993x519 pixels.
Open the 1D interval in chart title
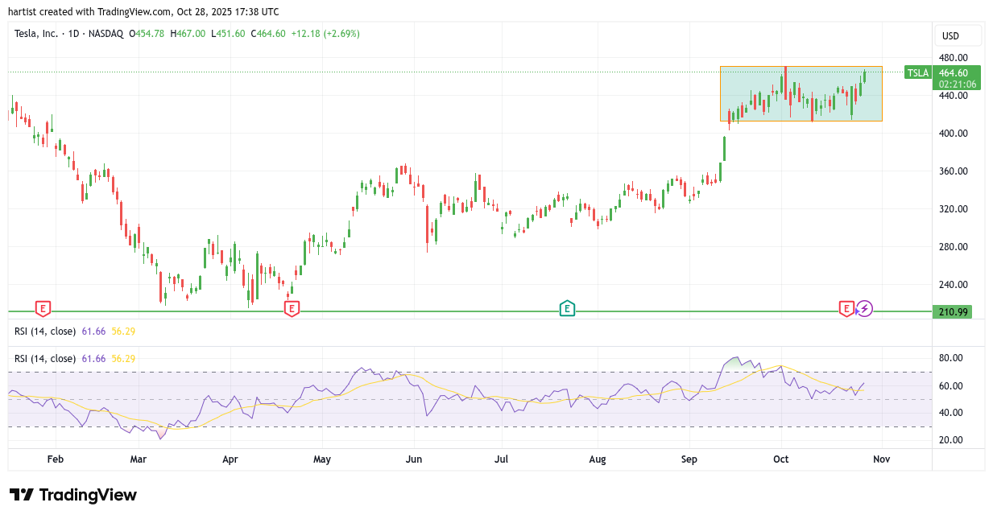click(x=74, y=34)
